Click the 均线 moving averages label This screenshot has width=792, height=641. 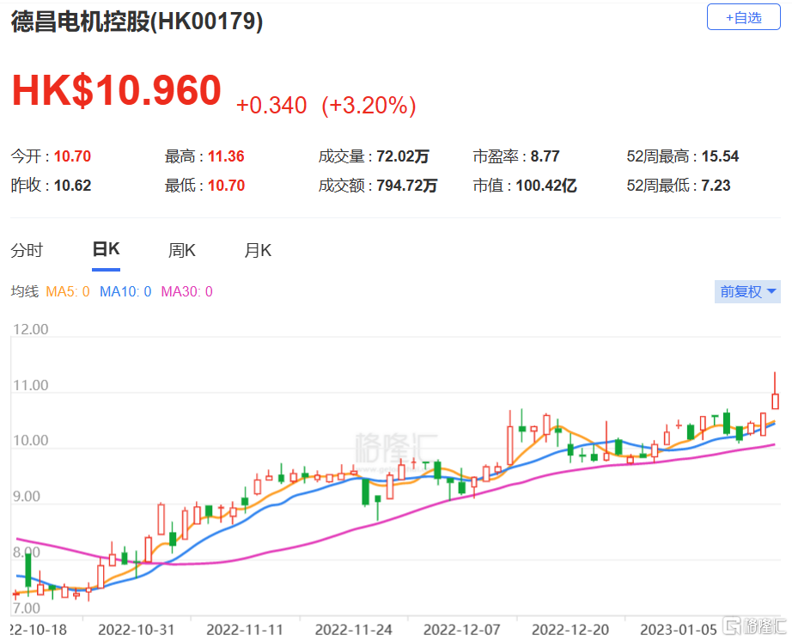25,291
